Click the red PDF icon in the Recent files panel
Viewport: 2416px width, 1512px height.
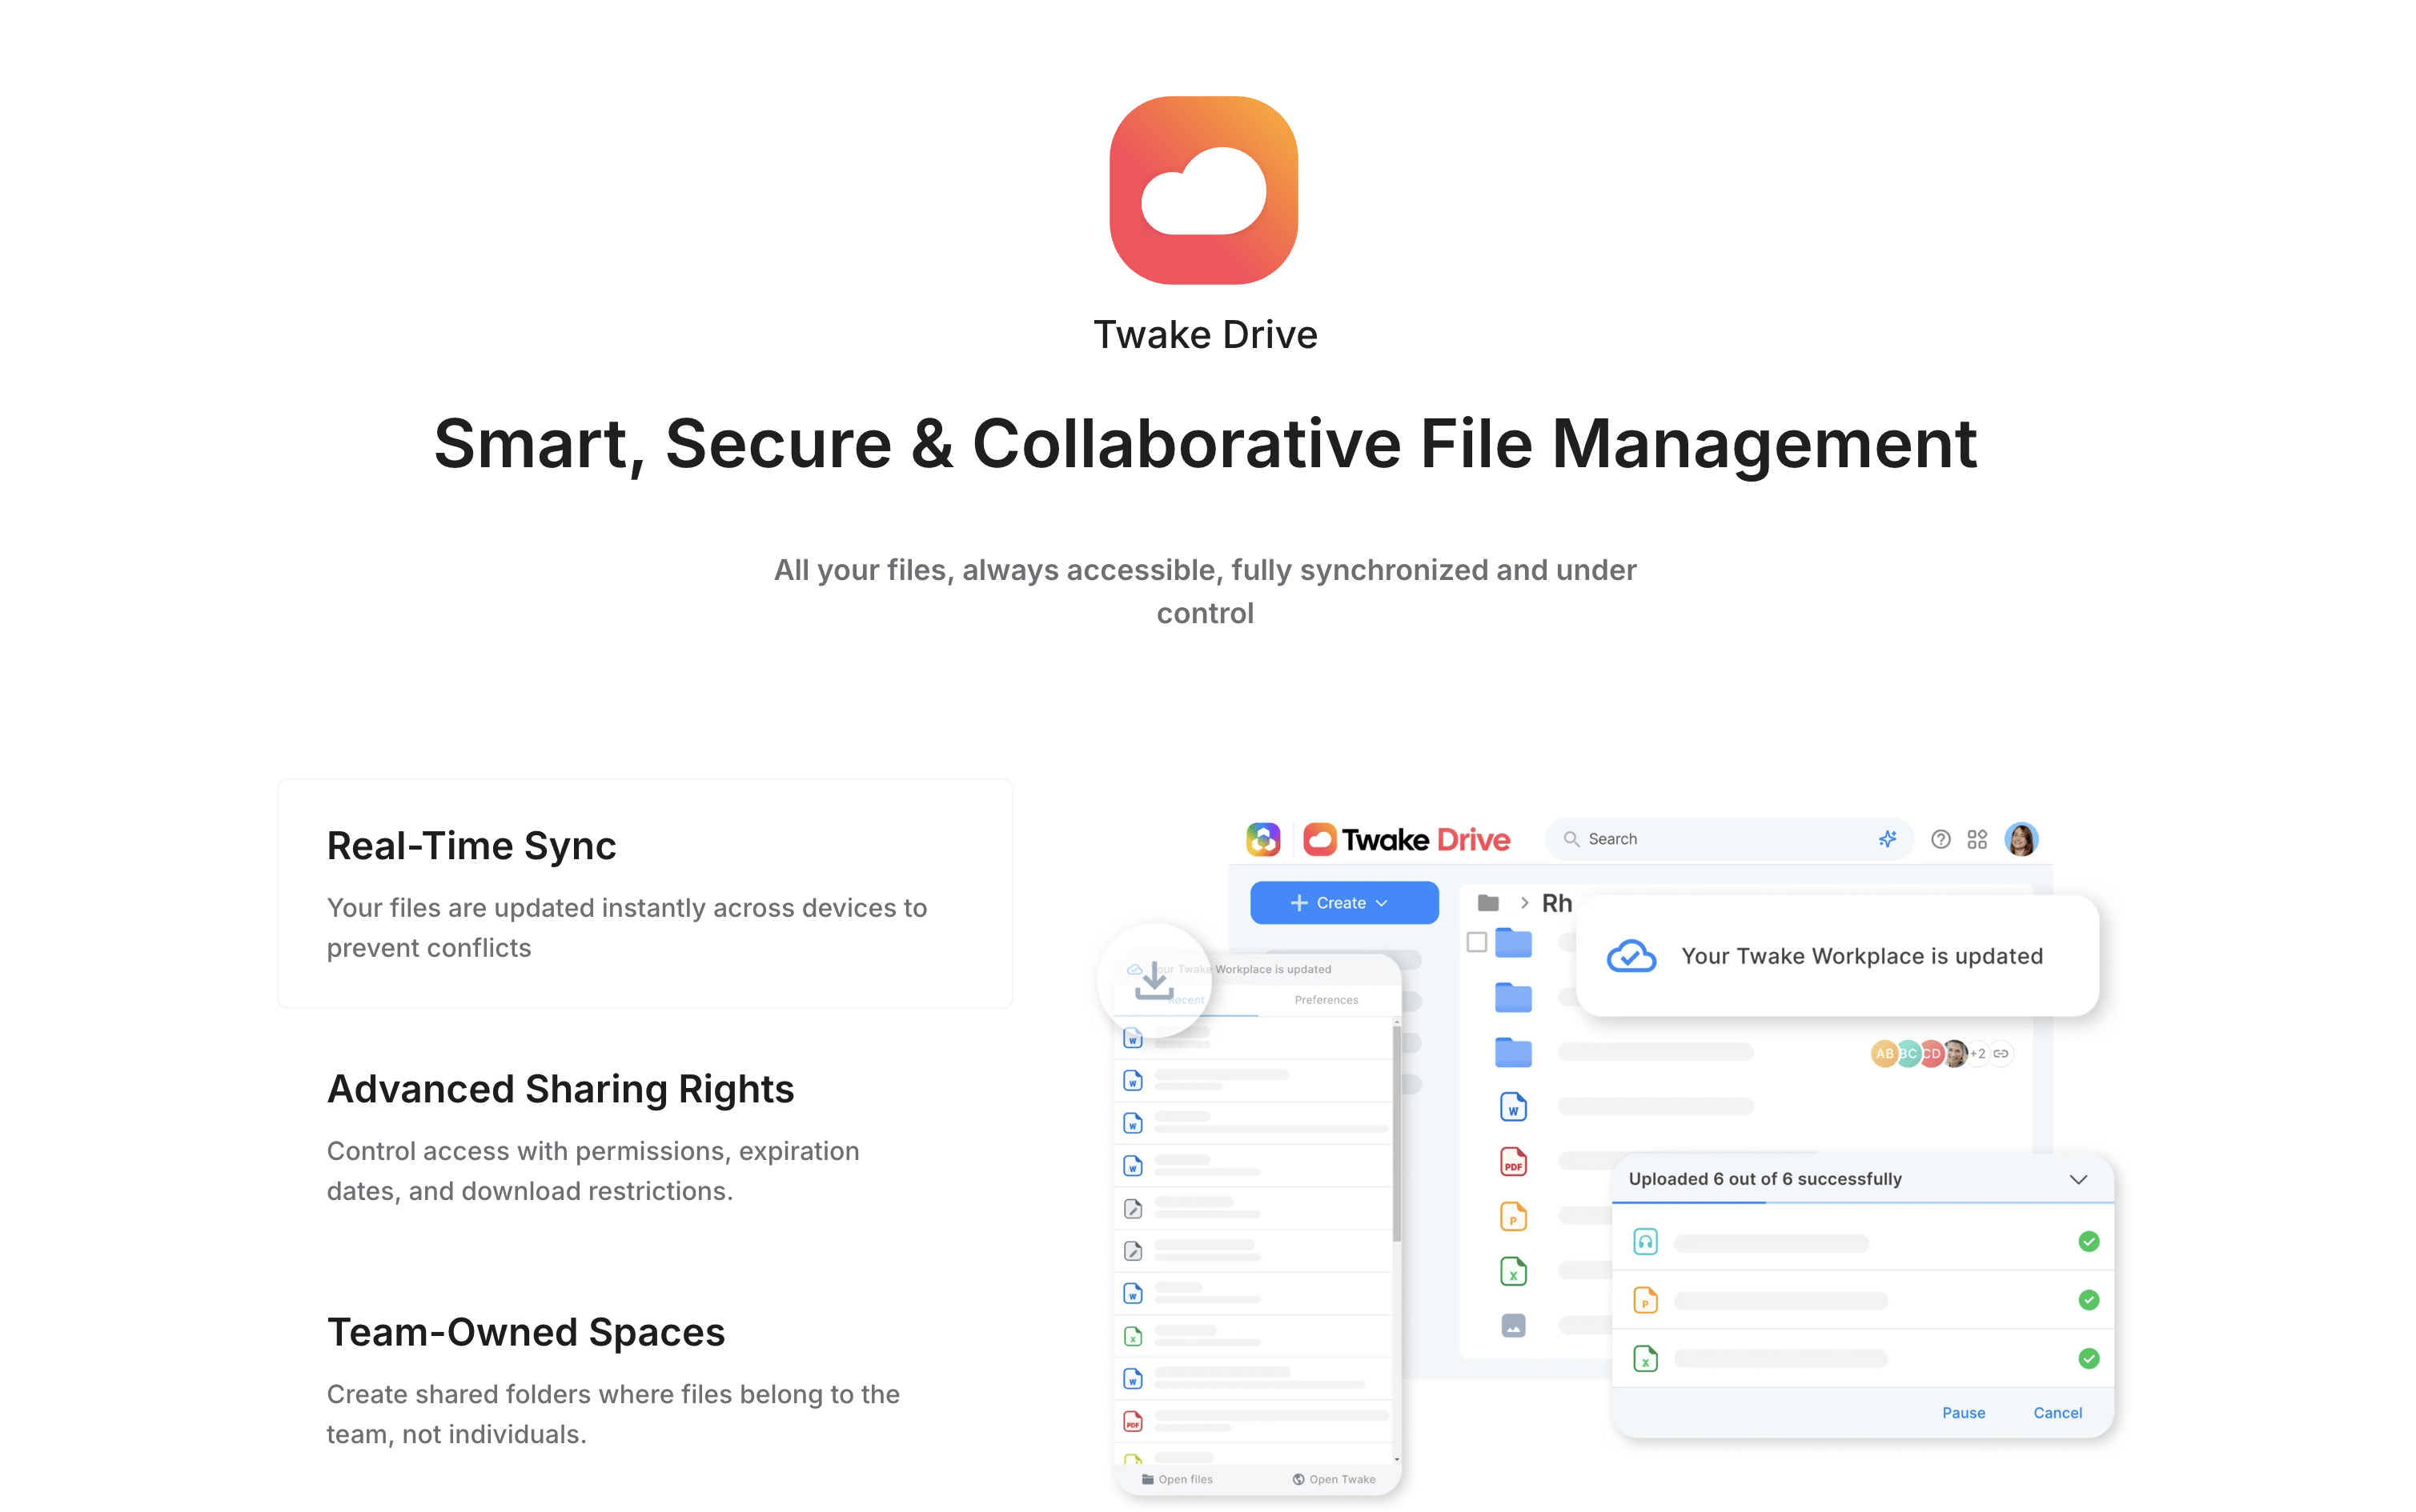pyautogui.click(x=1133, y=1421)
